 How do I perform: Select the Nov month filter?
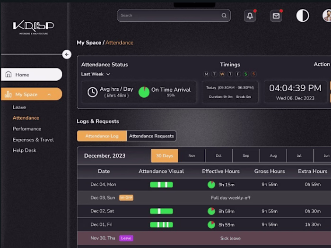click(192, 155)
